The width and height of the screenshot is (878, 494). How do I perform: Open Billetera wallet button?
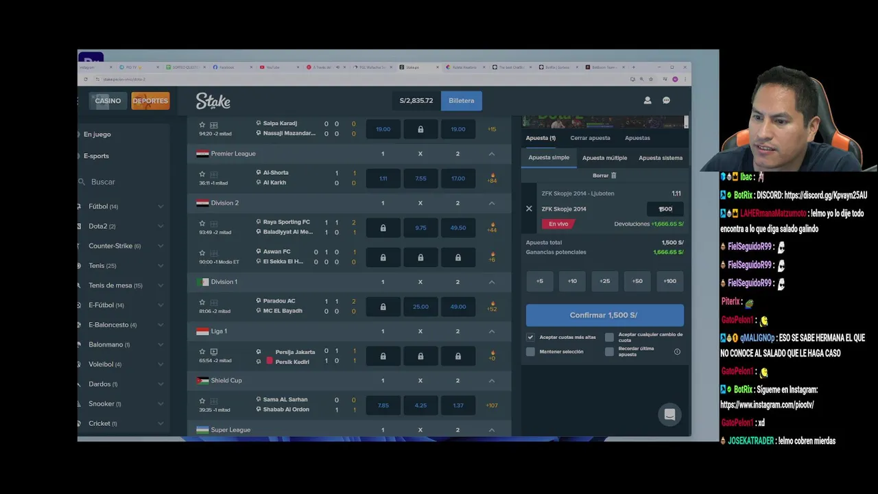461,101
